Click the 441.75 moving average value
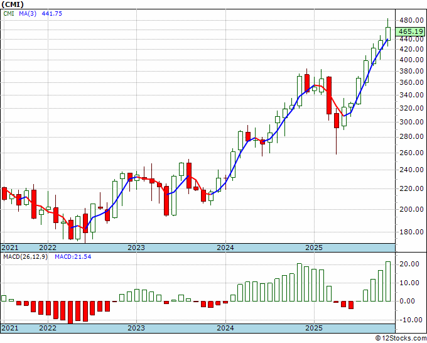Viewport: 427px width, 343px height. tap(51, 13)
